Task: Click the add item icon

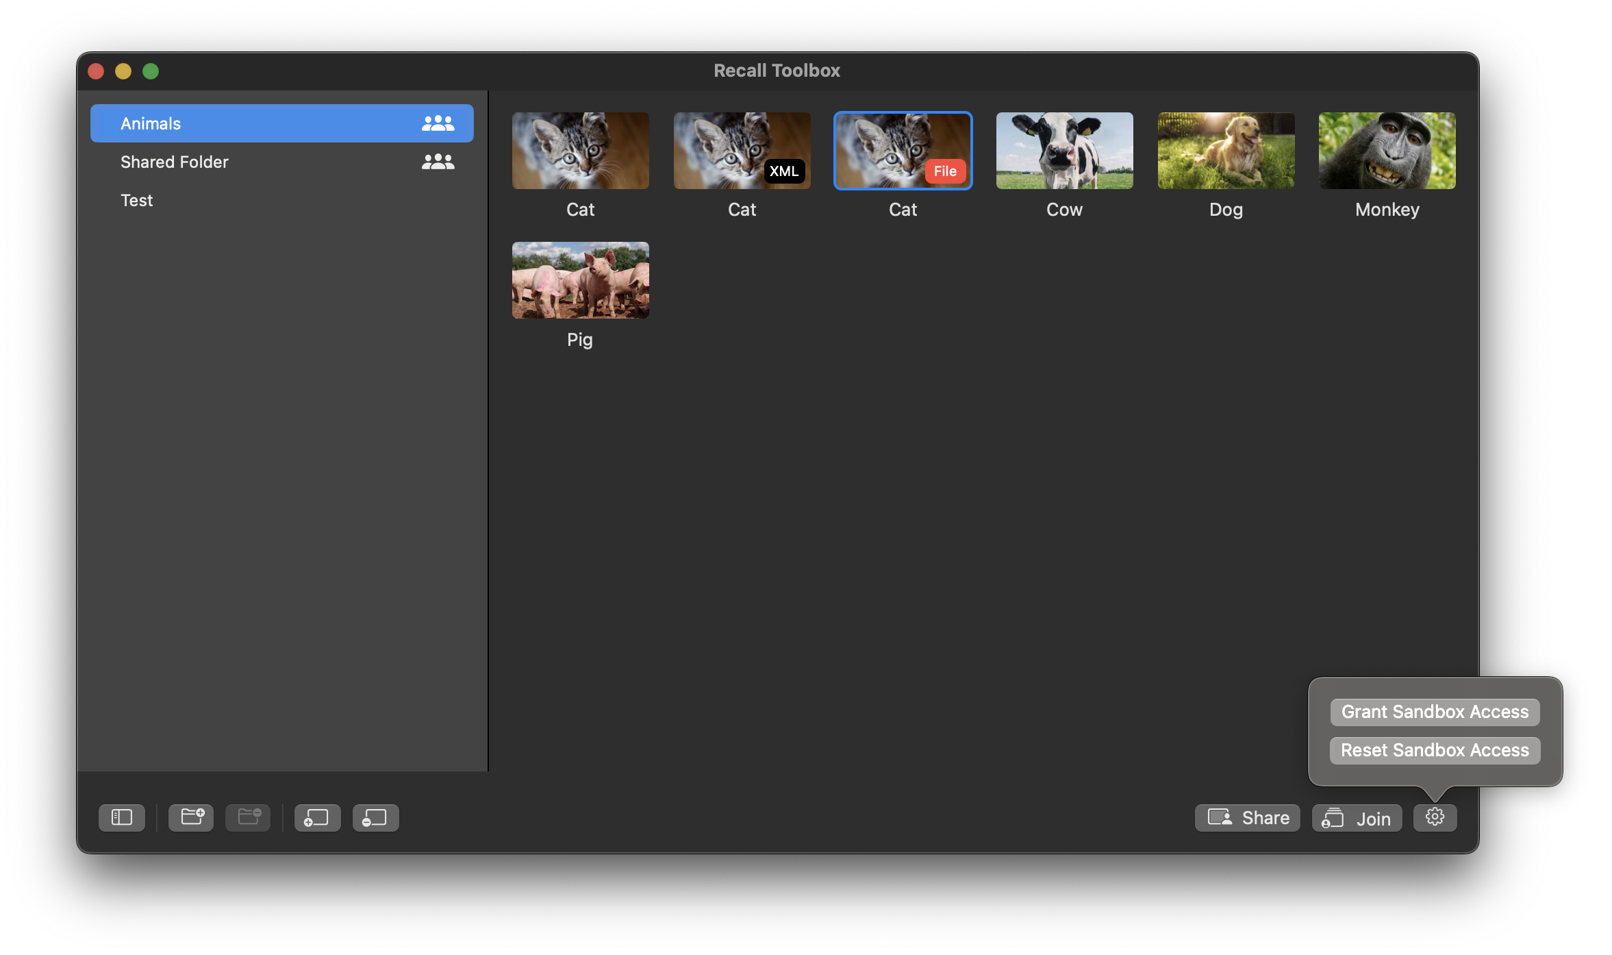Action: point(317,817)
